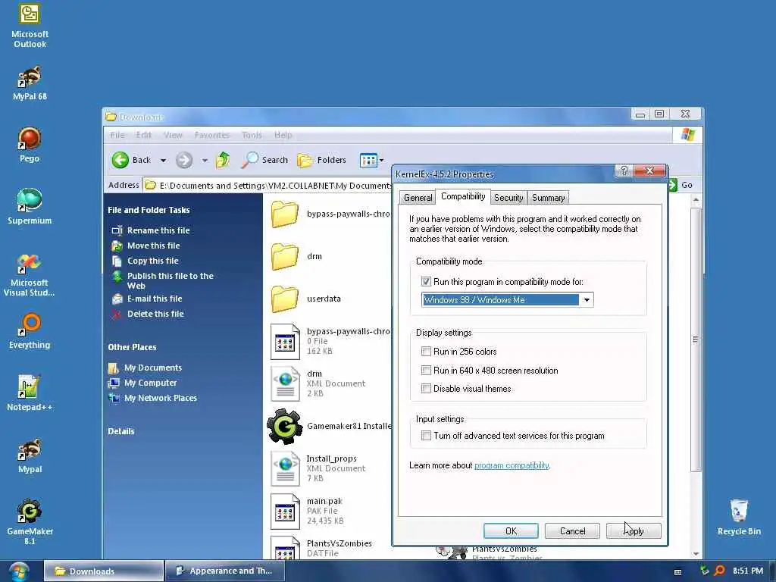Click the address bar path field
This screenshot has height=582, width=776.
tap(268, 185)
